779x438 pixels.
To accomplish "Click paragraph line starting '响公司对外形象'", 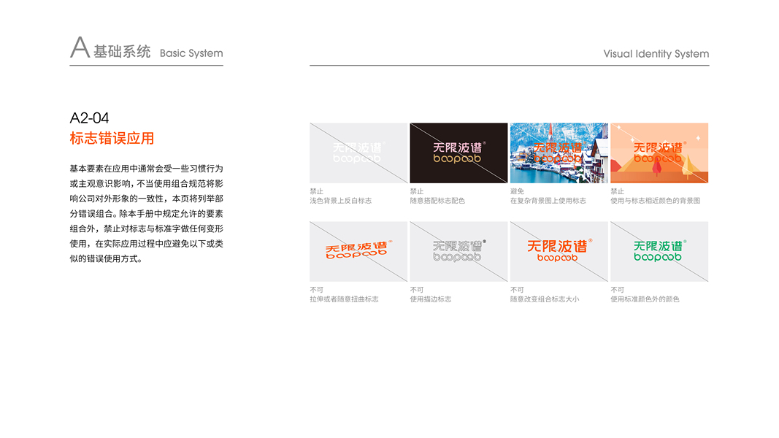I will (147, 199).
